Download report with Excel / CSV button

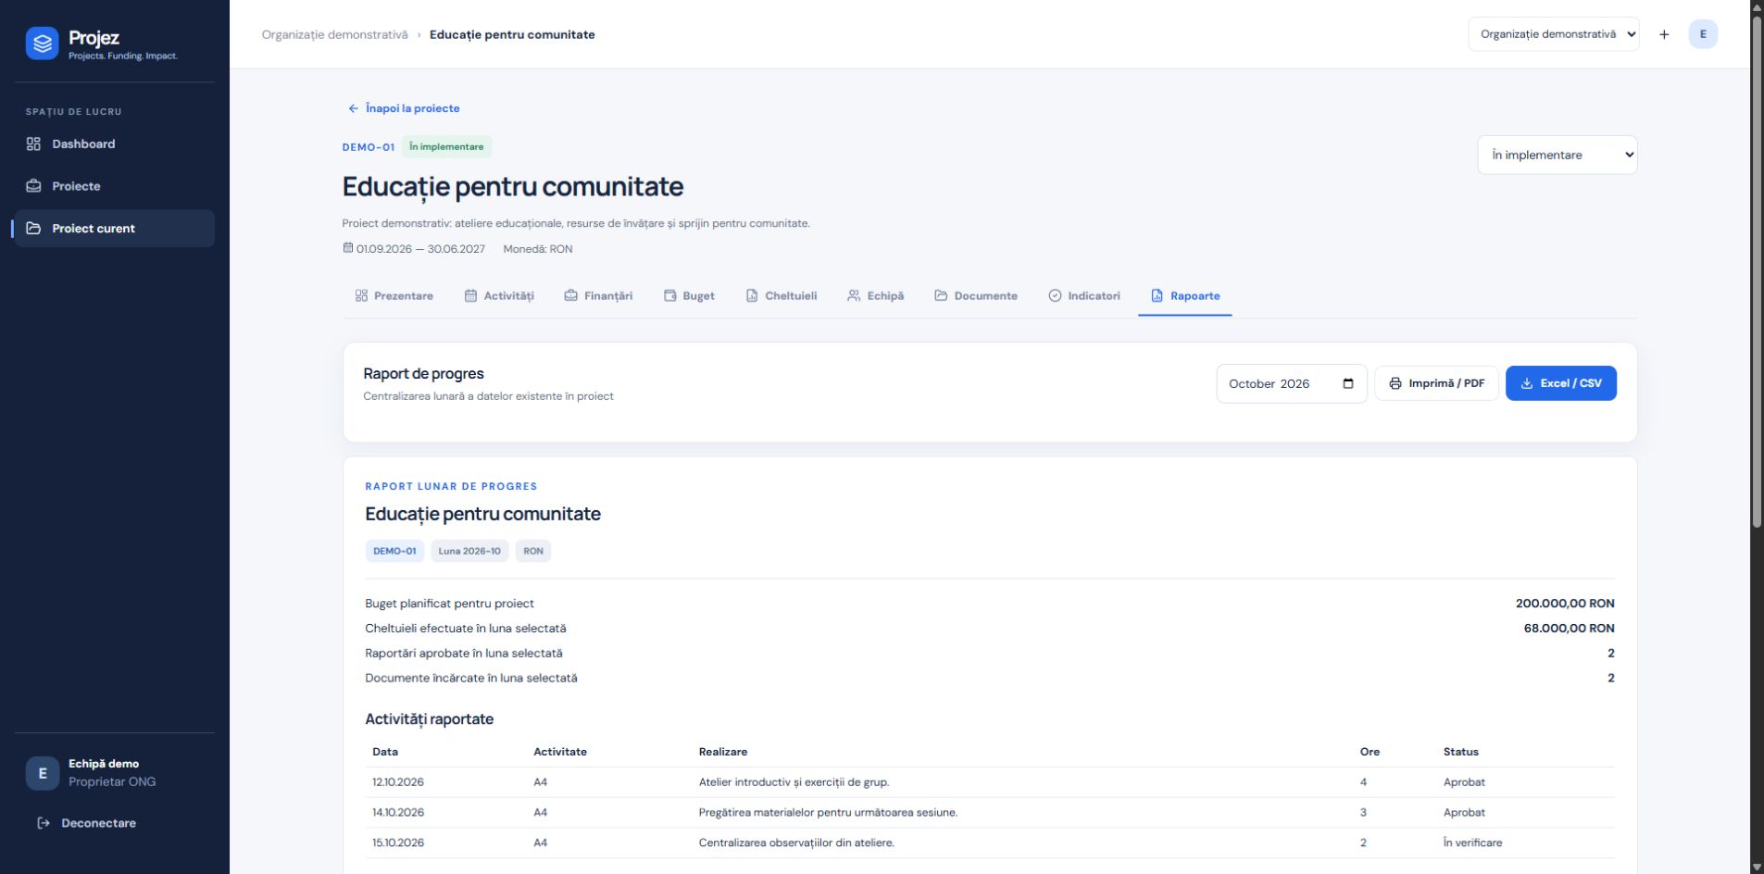click(1560, 383)
